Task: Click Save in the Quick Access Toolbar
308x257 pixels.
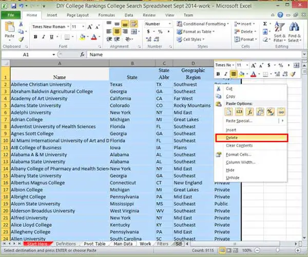Action: [13, 6]
